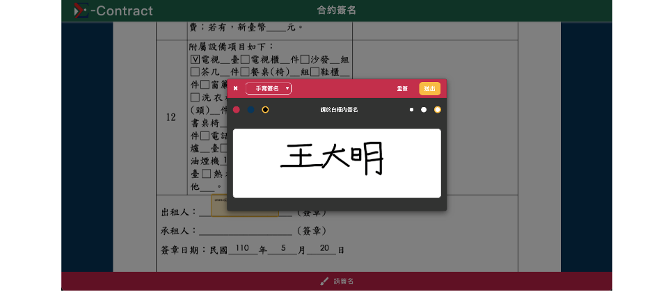
Task: Tick the 電視櫃 checkbox
Action: click(245, 60)
